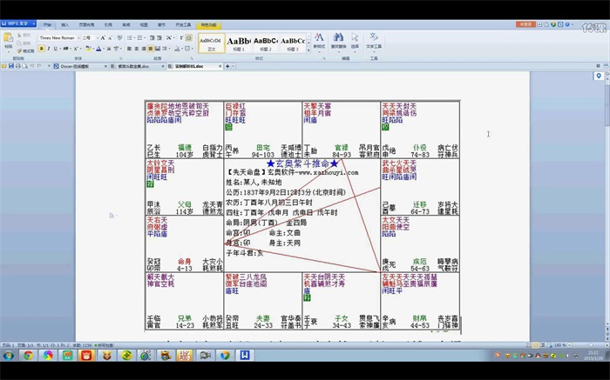The image size is (610, 380).
Task: Click the blue Font color icon
Action: point(98,49)
